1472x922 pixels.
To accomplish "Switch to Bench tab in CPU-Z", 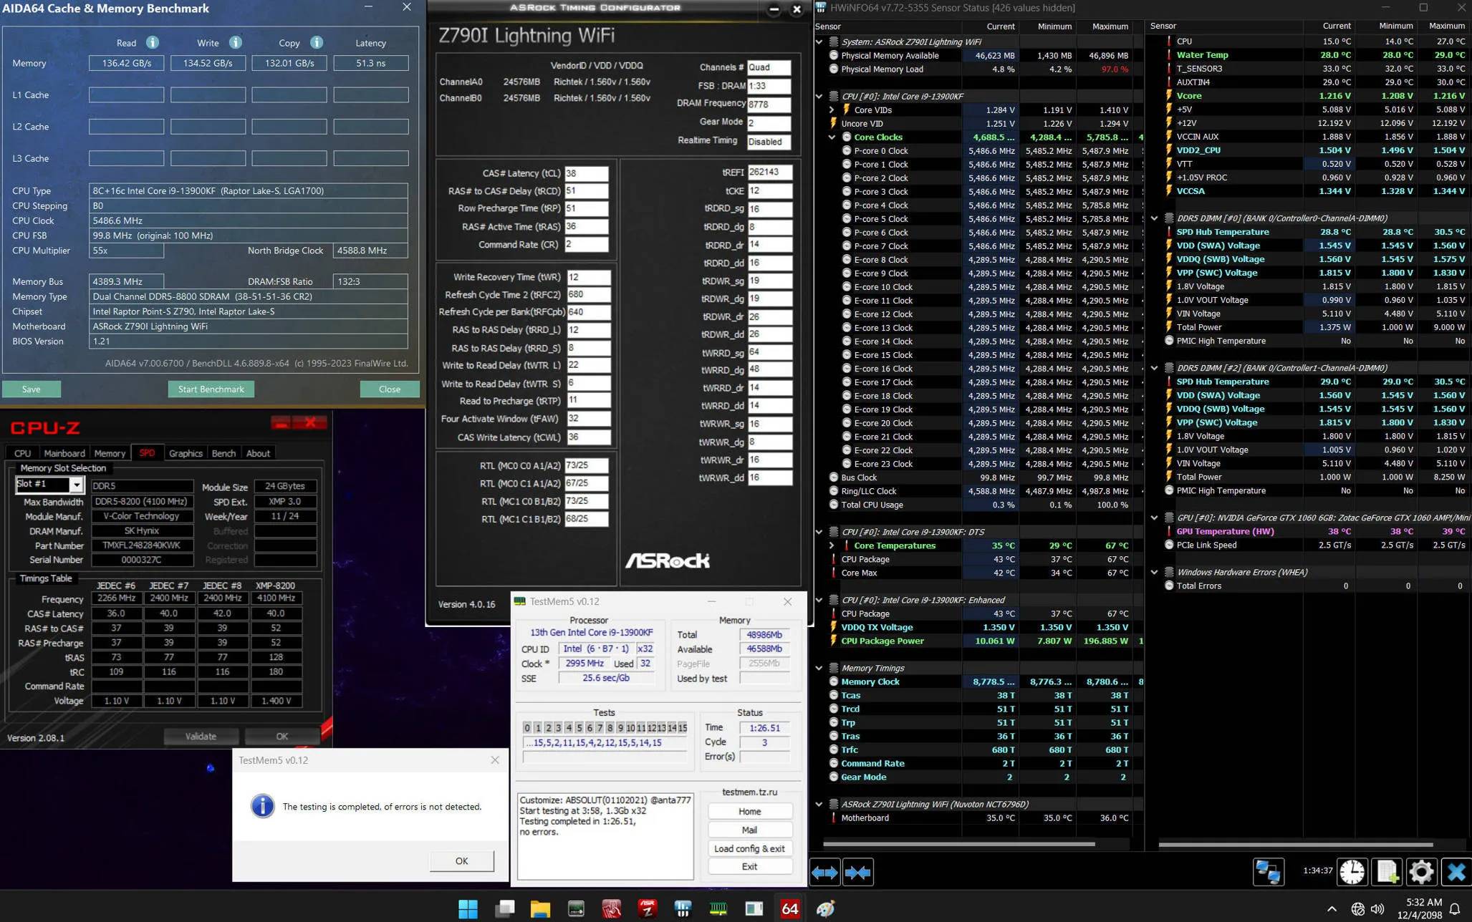I will tap(223, 453).
